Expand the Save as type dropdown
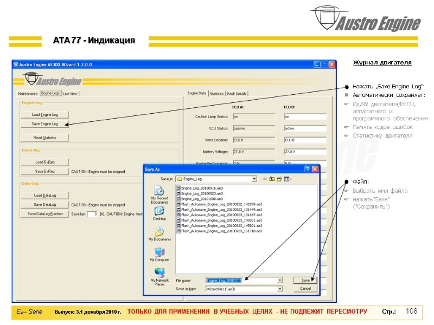434x325 pixels. pos(280,289)
